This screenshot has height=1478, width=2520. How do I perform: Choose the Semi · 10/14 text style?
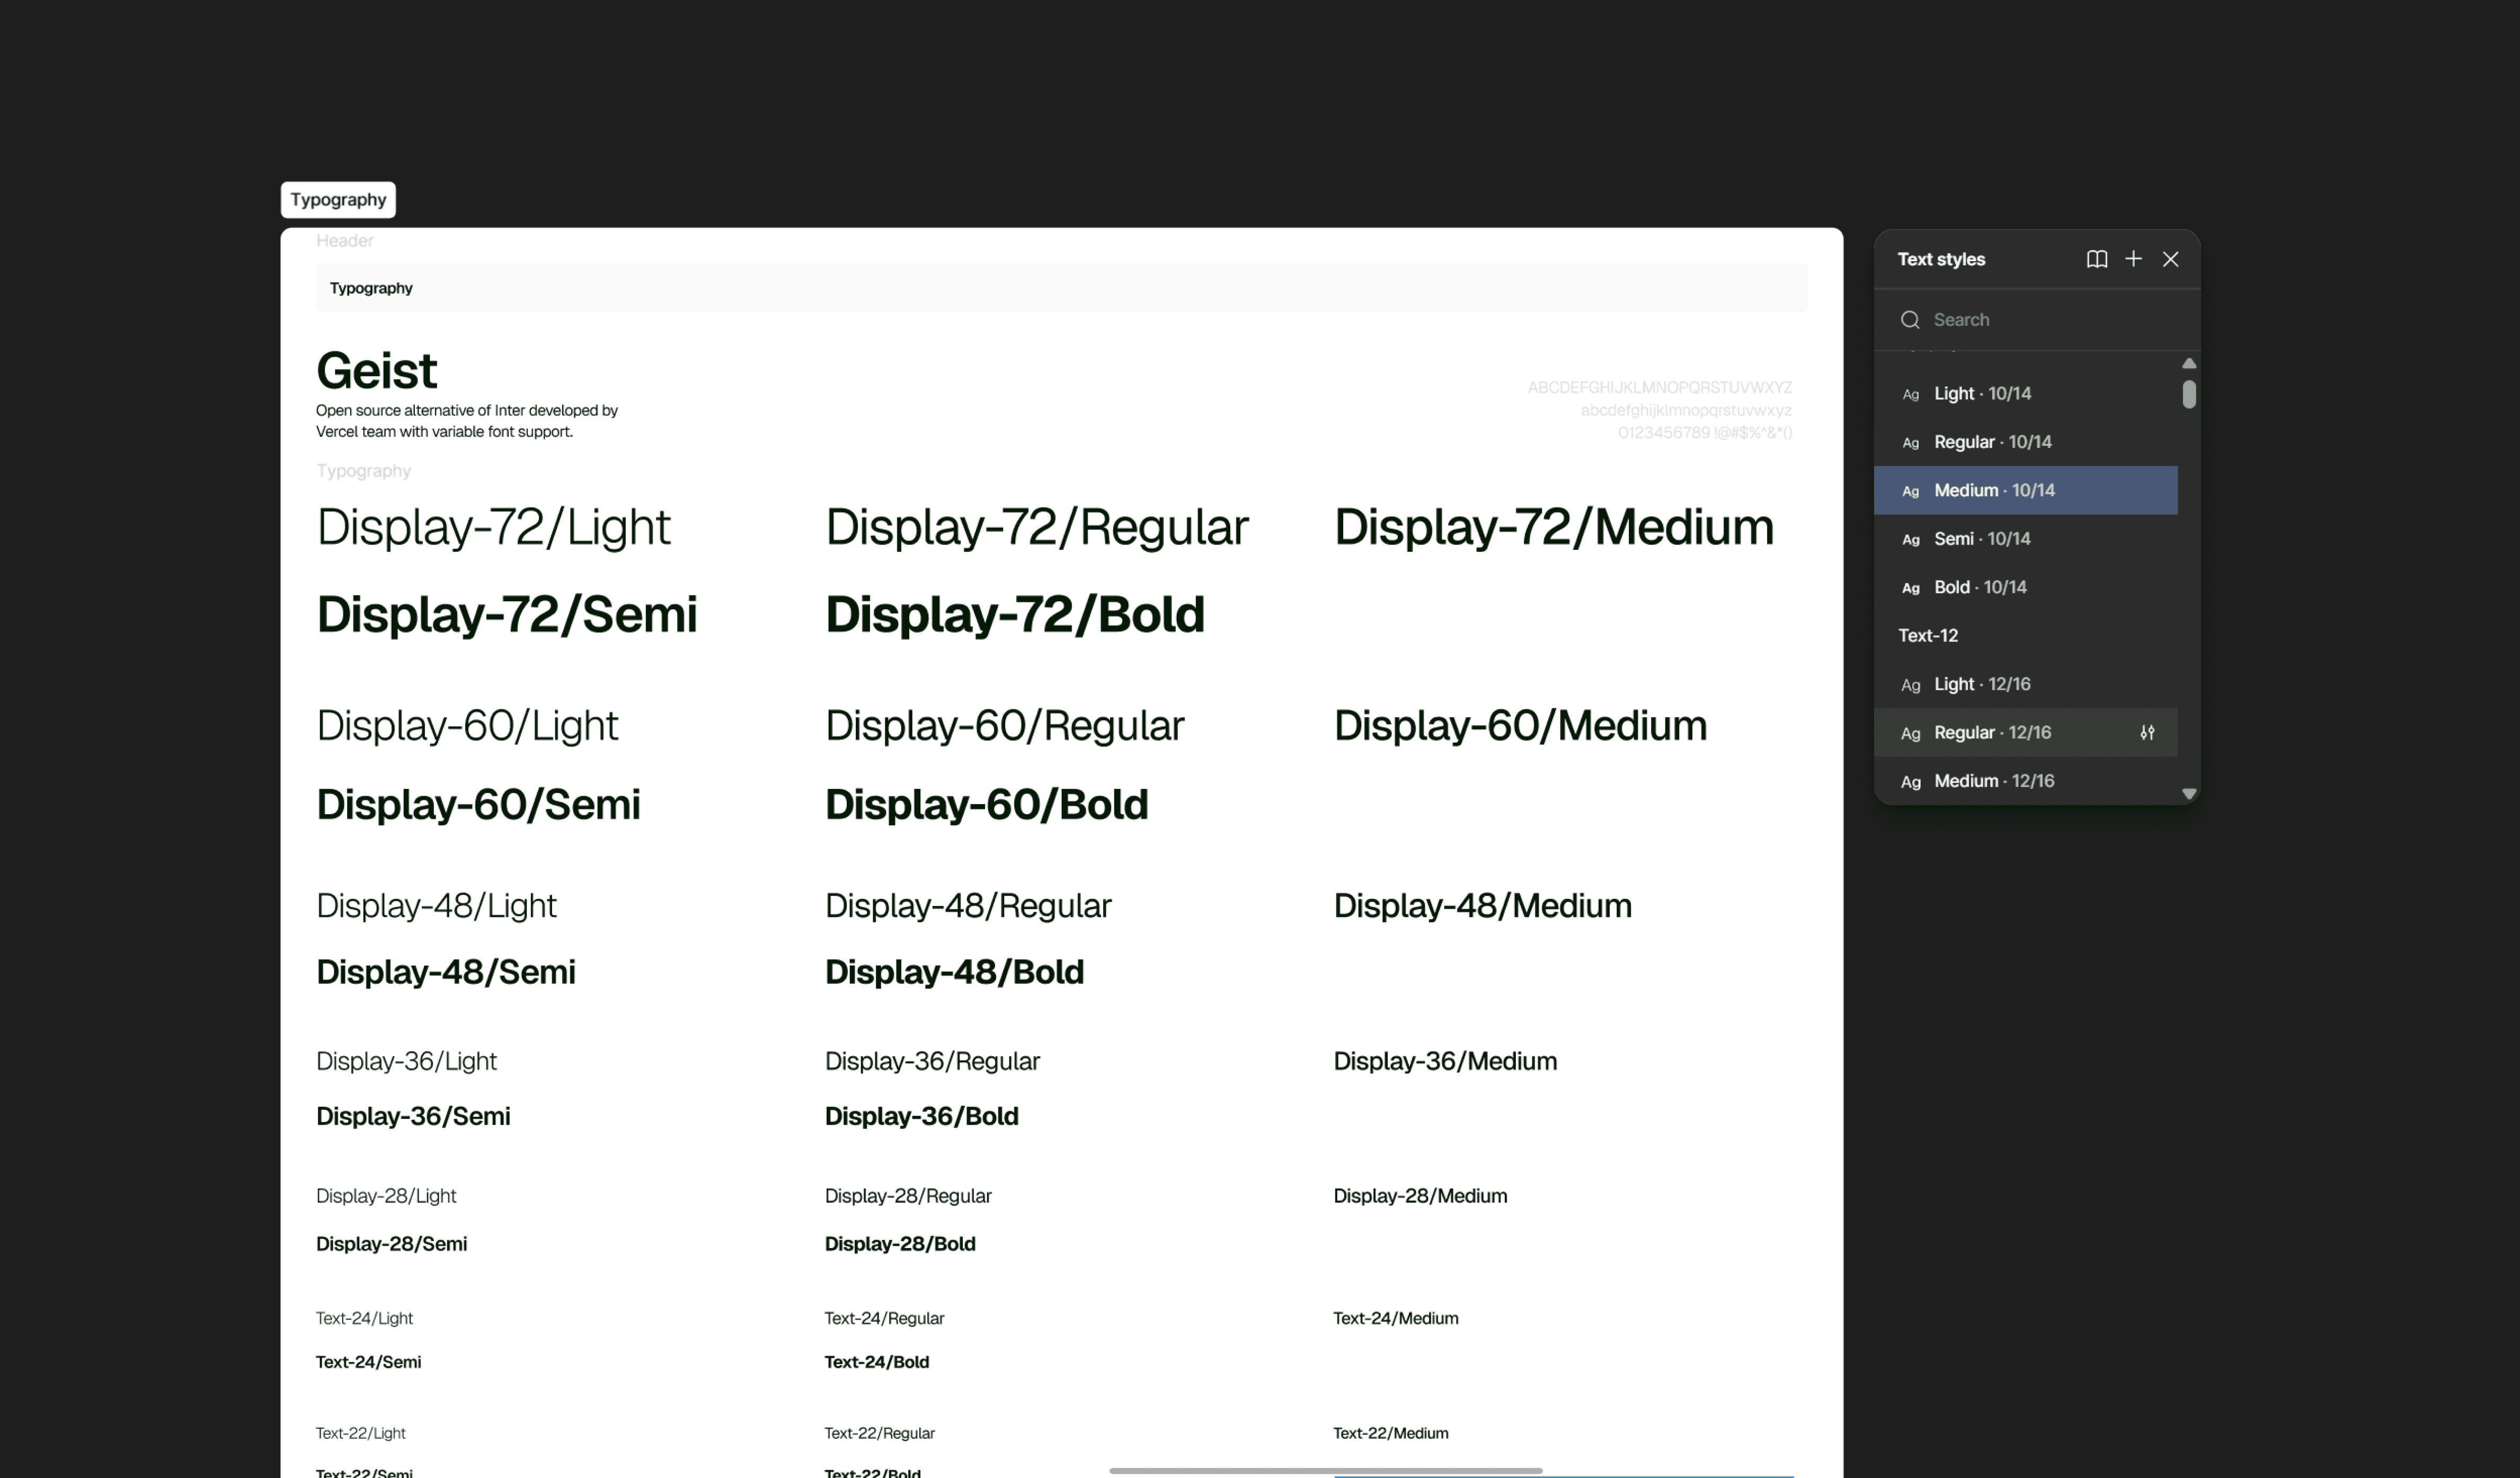(1982, 539)
